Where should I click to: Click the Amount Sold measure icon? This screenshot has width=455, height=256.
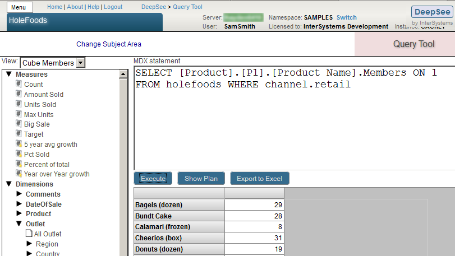[x=19, y=94]
